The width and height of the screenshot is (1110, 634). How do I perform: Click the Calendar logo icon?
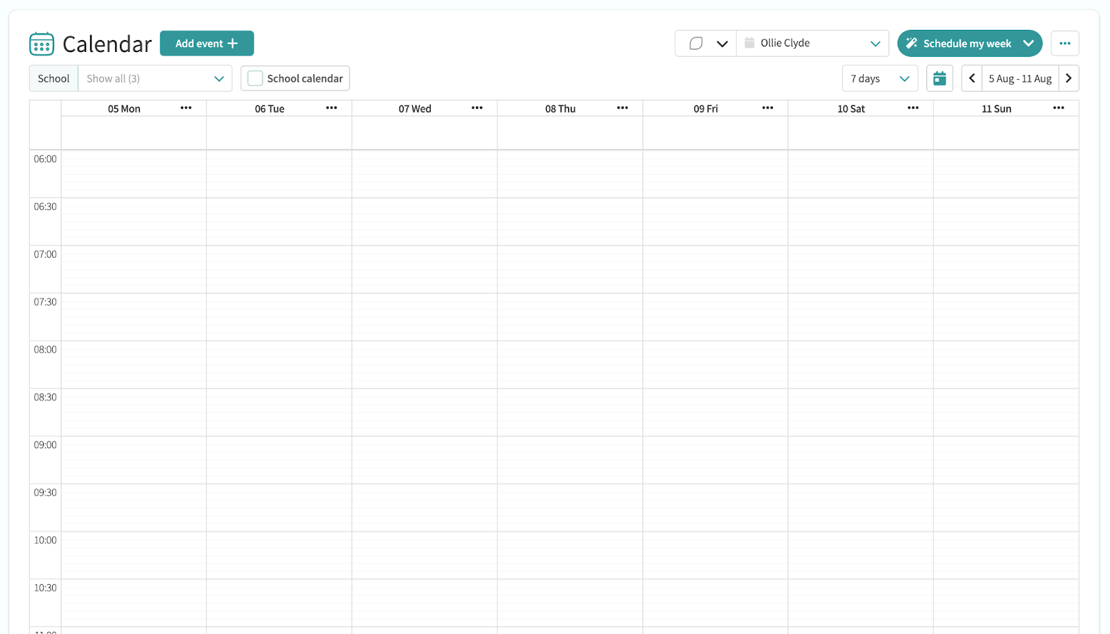(42, 44)
